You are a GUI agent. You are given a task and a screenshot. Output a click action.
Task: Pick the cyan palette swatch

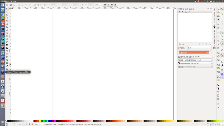(x=47, y=121)
